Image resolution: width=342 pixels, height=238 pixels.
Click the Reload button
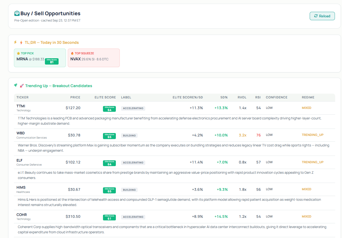point(322,16)
